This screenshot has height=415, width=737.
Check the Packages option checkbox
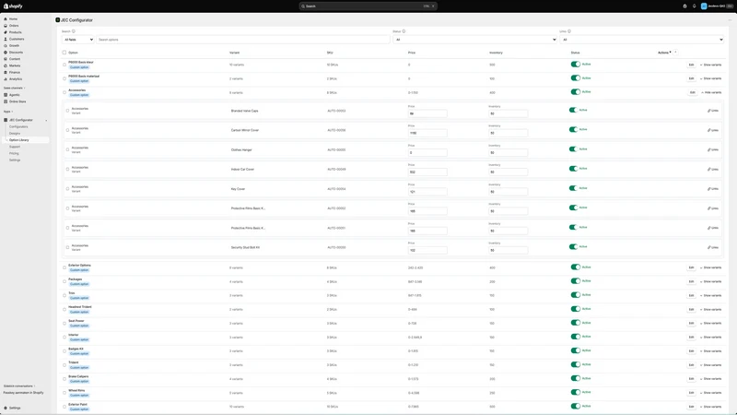click(x=64, y=281)
